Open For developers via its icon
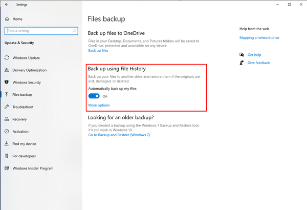Image resolution: width=307 pixels, height=210 pixels. [7, 156]
